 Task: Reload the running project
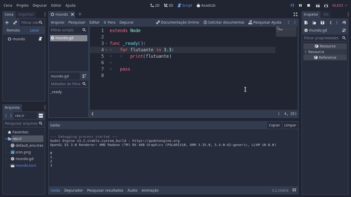(292, 5)
